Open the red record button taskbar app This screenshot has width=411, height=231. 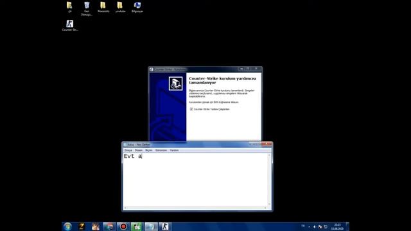(x=123, y=227)
